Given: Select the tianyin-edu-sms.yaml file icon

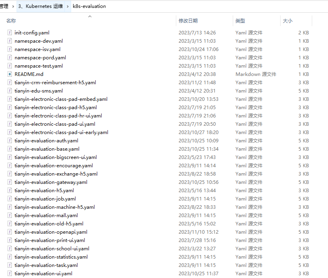Looking at the screenshot, I should click(x=10, y=91).
